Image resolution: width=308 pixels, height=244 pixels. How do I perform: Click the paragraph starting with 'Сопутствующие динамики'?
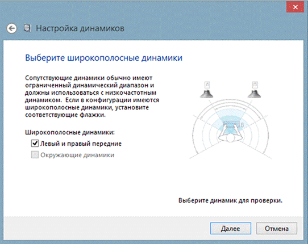[x=92, y=96]
